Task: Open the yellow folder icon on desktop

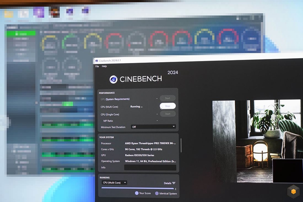Action: coord(8,14)
